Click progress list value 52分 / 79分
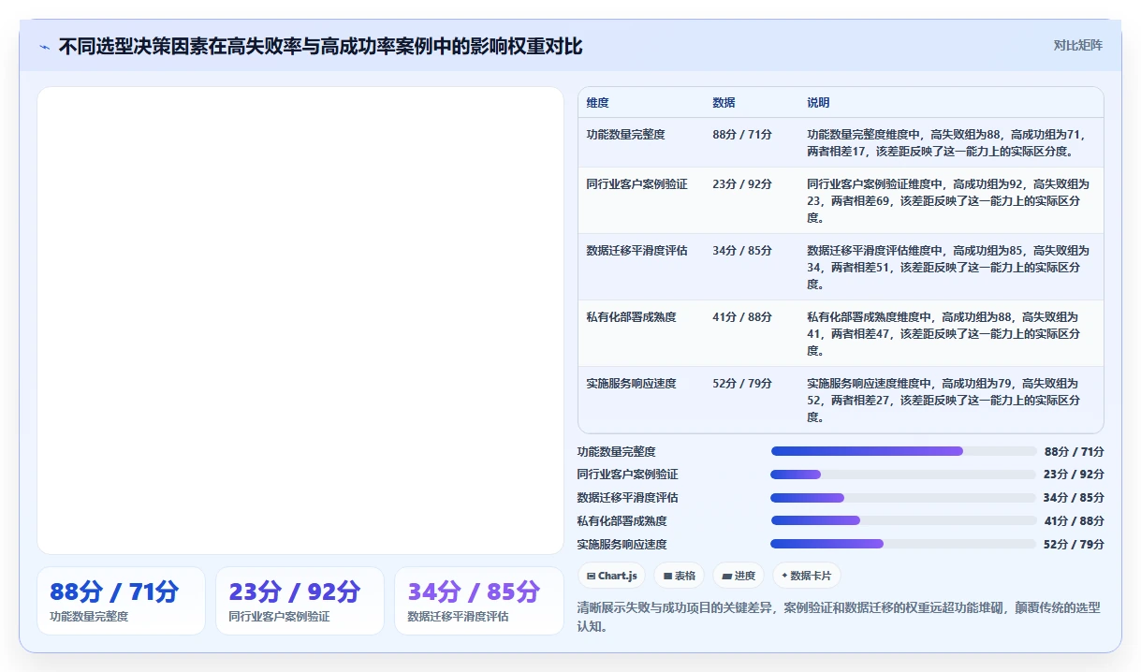The image size is (1141, 672). click(x=1074, y=544)
